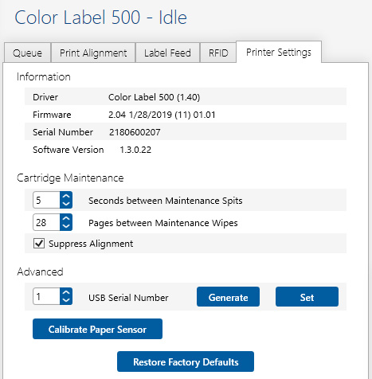Focus the Maintenance Spits seconds field
Screen dimensions: 372x379
click(x=46, y=200)
